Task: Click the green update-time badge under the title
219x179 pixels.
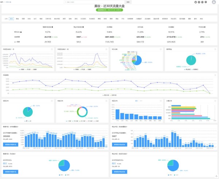Action: pyautogui.click(x=109, y=10)
